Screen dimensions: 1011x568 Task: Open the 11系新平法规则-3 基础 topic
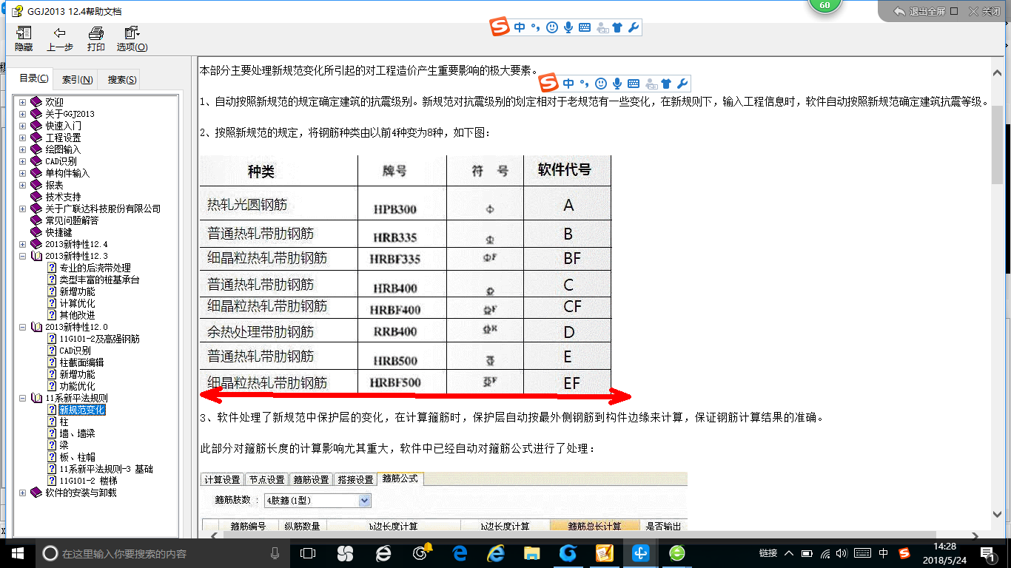pos(106,469)
